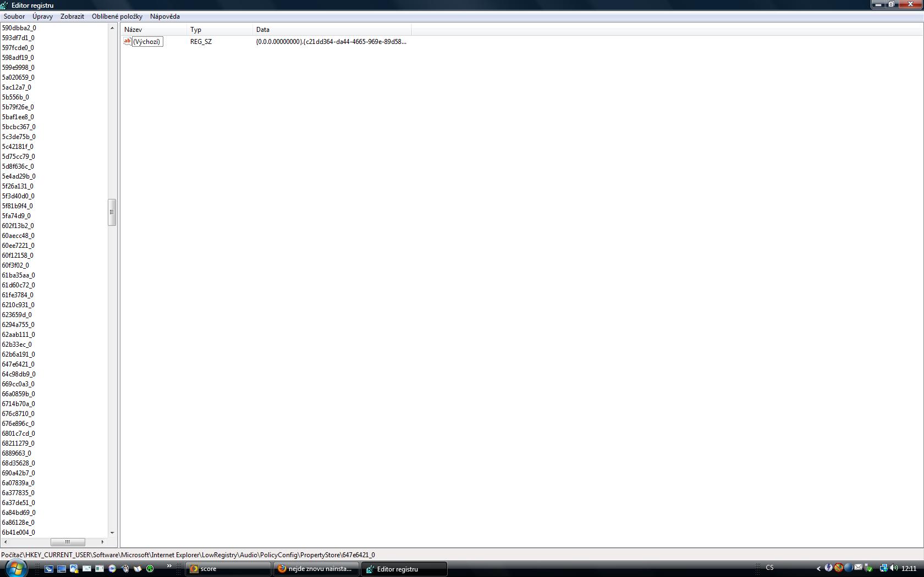This screenshot has height=577, width=924.
Task: Click the book icon in quick launch
Action: click(137, 569)
